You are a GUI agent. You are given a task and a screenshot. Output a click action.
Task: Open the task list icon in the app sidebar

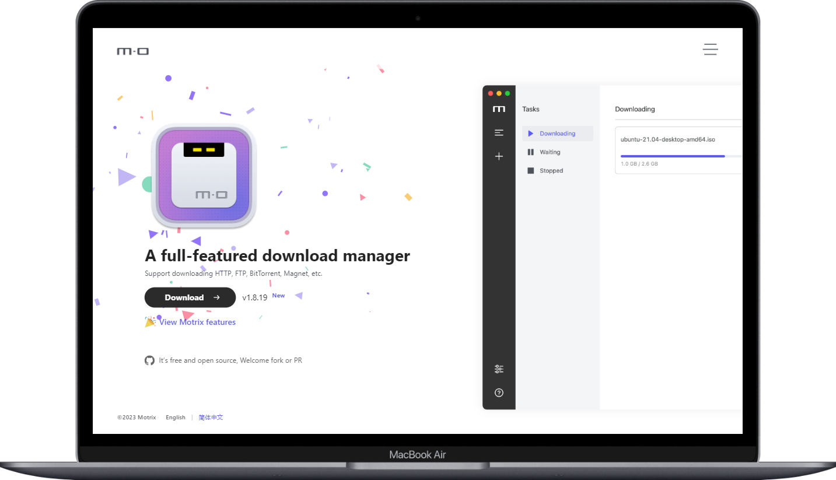point(499,133)
